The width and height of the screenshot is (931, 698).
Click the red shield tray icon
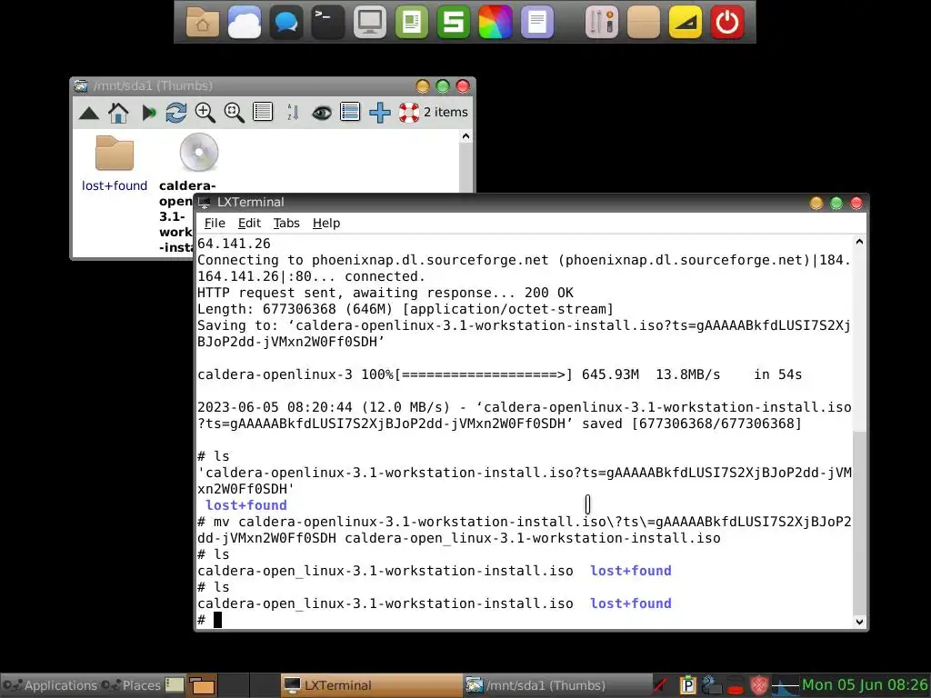click(x=759, y=685)
